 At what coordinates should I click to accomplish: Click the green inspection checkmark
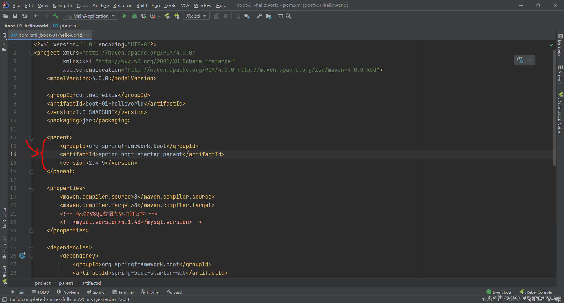click(x=551, y=45)
